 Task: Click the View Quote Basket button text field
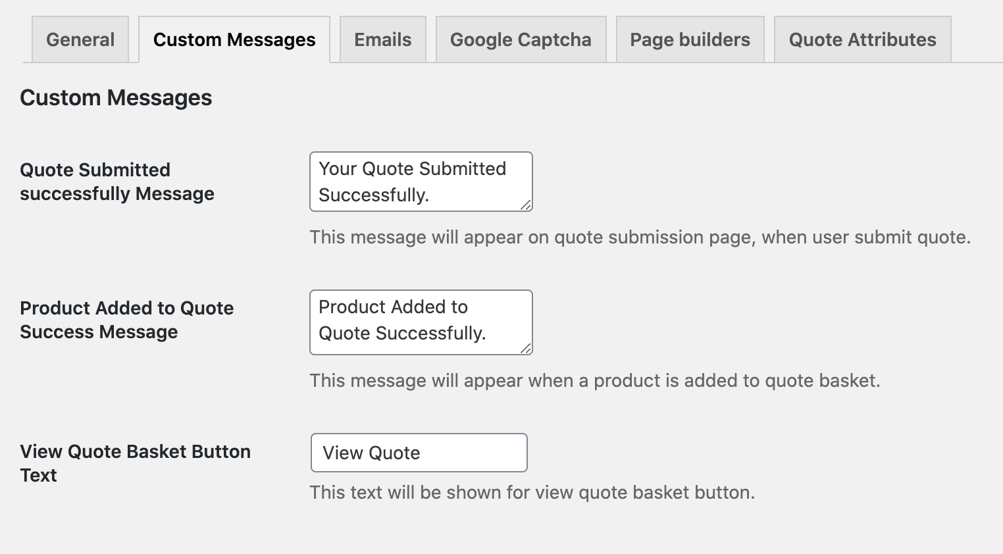pos(419,453)
